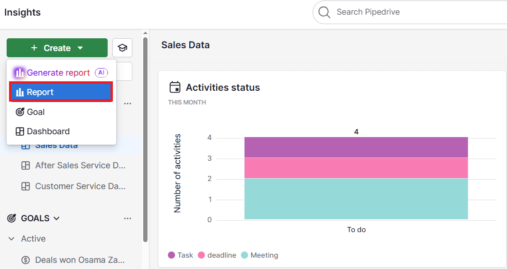Viewport: 507px width, 269px height.
Task: Collapse the GOALS section chevron
Action: [x=56, y=218]
